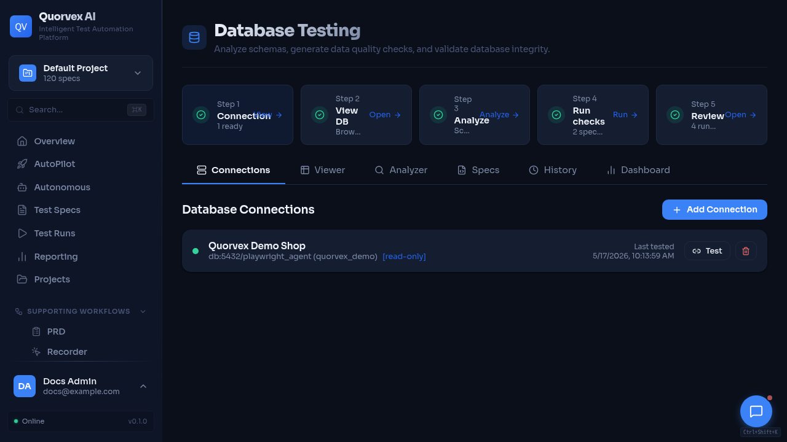Click the Recorder cursor icon

[36, 352]
